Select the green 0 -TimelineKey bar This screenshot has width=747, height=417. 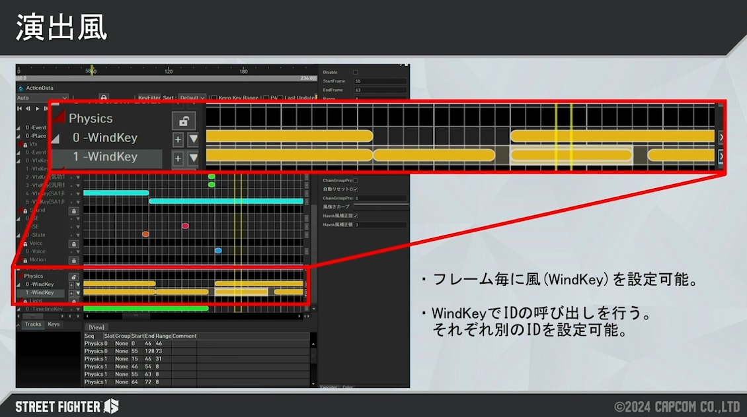[x=146, y=309]
